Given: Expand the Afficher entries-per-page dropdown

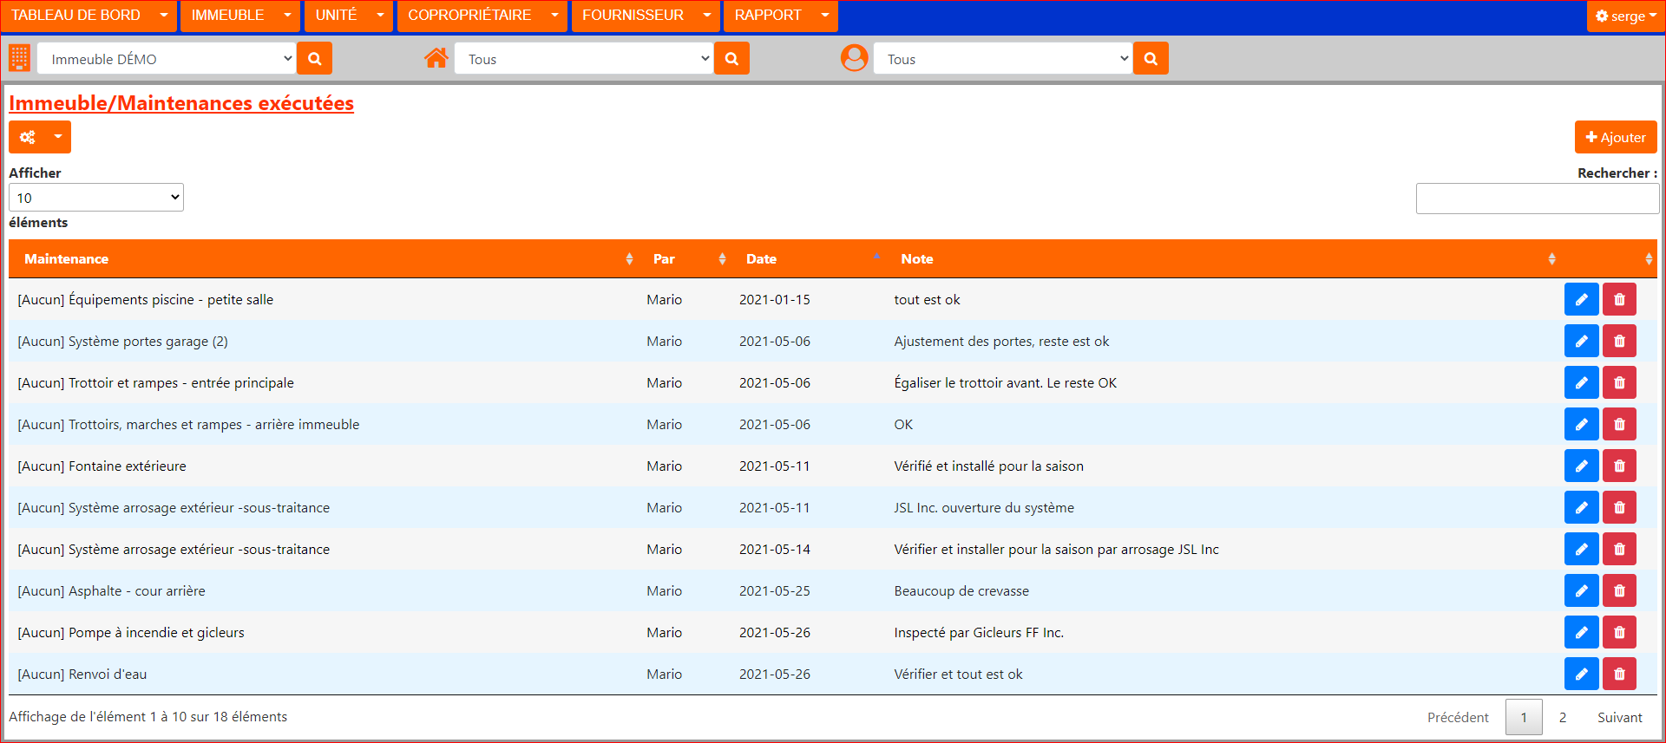Looking at the screenshot, I should coord(95,198).
